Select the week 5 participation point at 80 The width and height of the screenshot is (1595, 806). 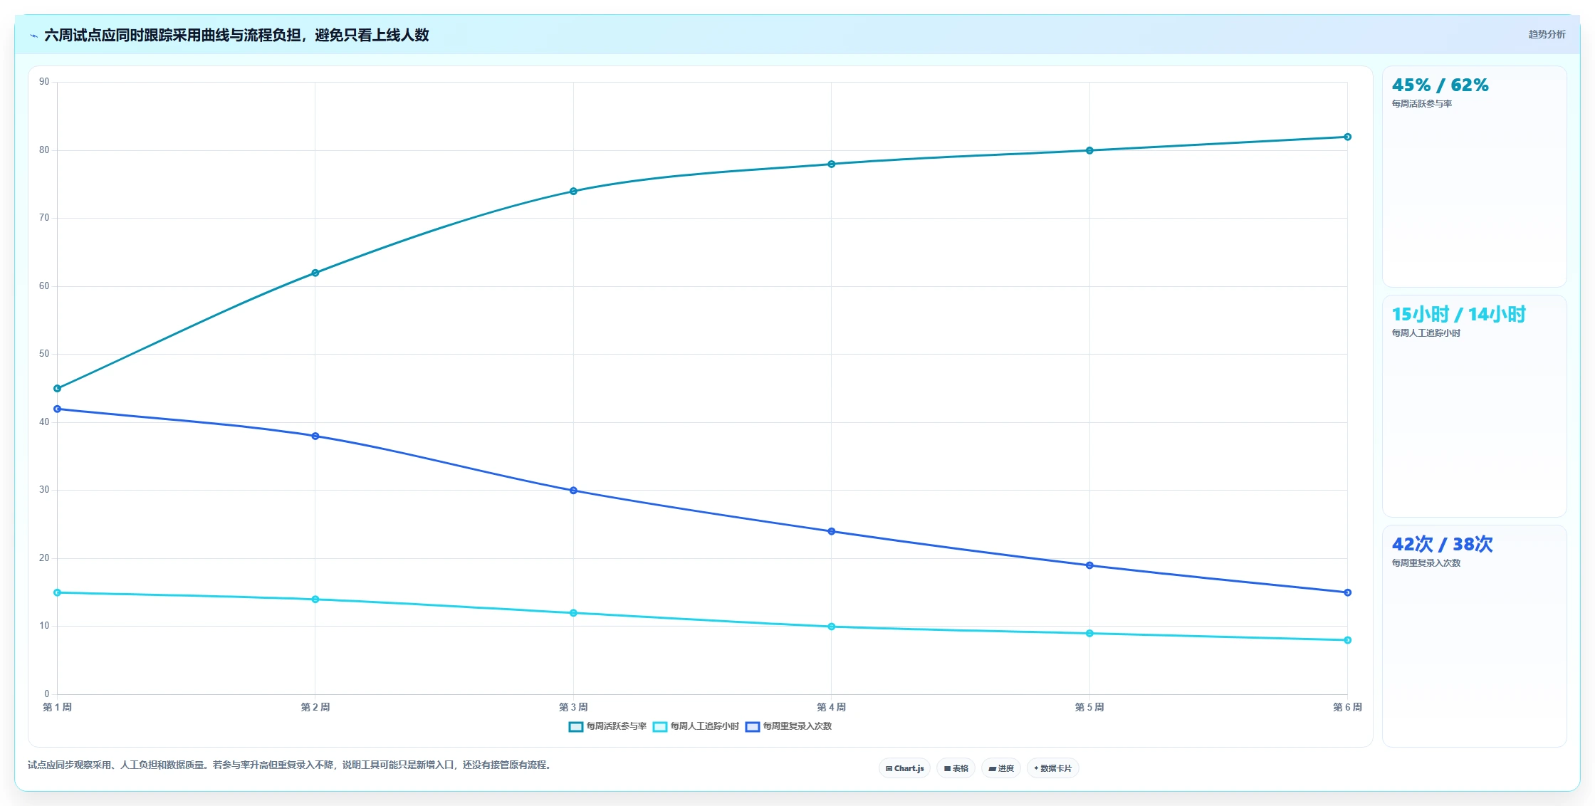[x=1089, y=150]
